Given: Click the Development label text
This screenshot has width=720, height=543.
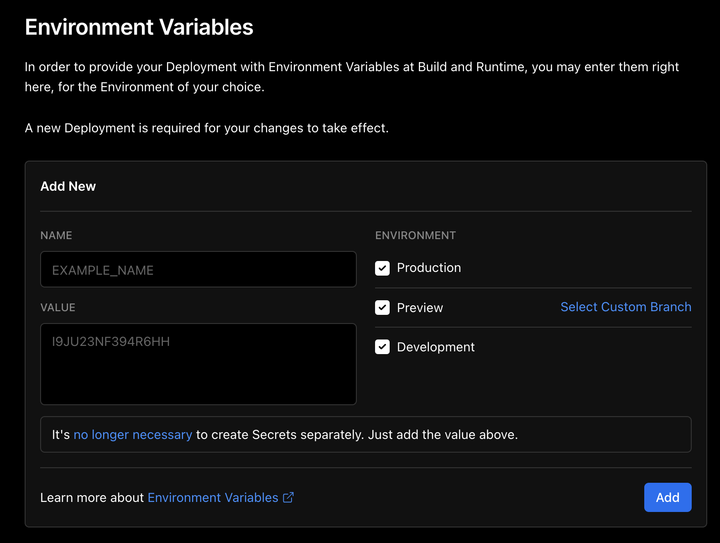Looking at the screenshot, I should pyautogui.click(x=436, y=347).
